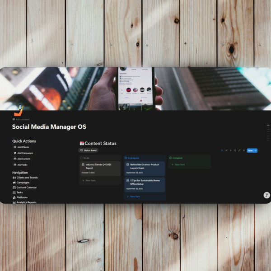Click the Navigation heading
Screen dimensions: 271x271
pyautogui.click(x=20, y=173)
